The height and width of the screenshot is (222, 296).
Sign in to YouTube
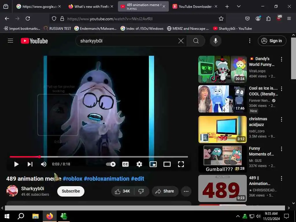click(x=272, y=41)
